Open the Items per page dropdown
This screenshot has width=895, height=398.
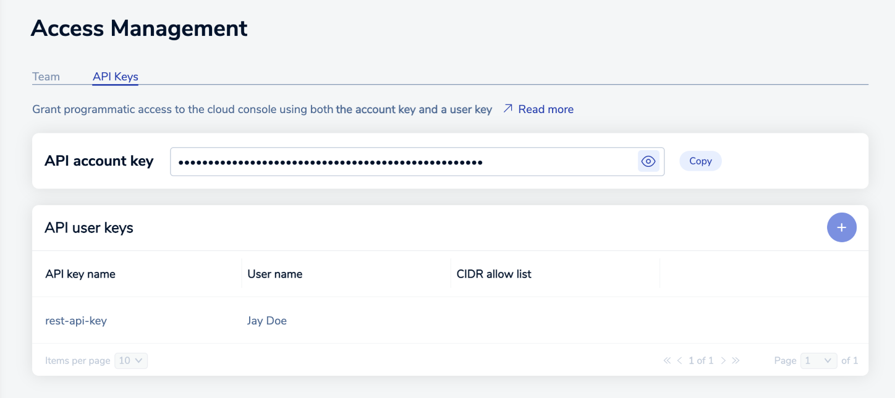click(131, 360)
